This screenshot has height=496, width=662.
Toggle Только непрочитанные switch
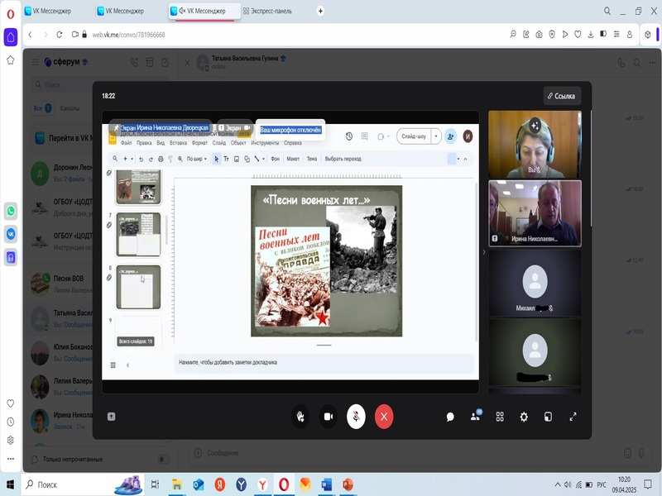[x=163, y=460]
